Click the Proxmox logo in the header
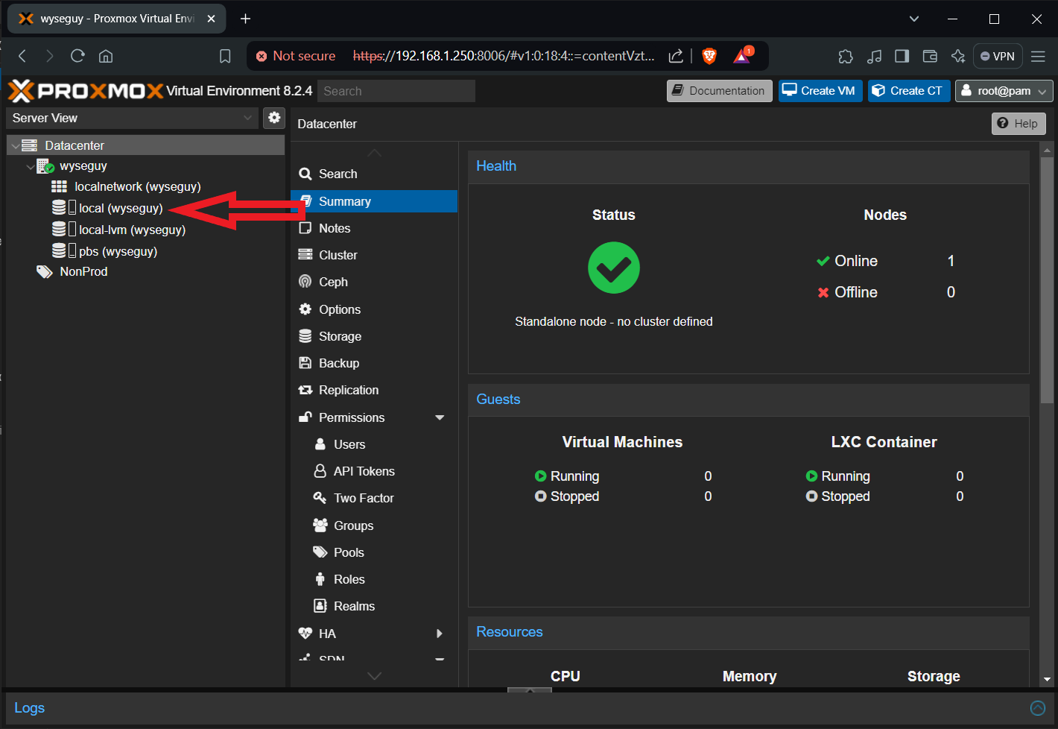The height and width of the screenshot is (729, 1058). click(x=85, y=91)
